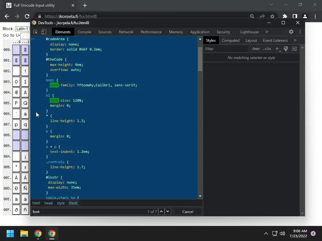Image resolution: width=322 pixels, height=241 pixels.
Task: Open the Memory panel
Action: point(176,32)
